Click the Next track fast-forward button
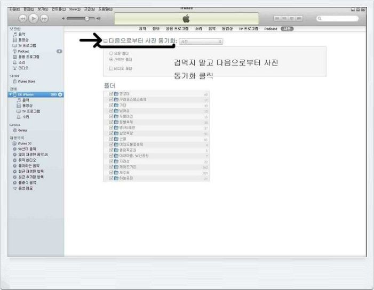374x290 pixels. 44,18
